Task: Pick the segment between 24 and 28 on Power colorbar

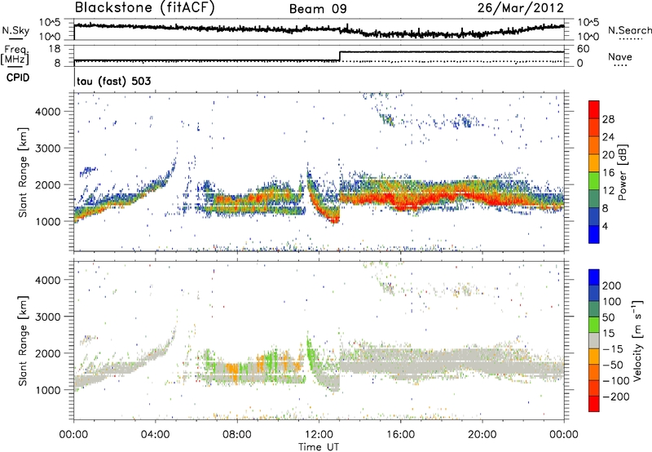Action: point(594,127)
